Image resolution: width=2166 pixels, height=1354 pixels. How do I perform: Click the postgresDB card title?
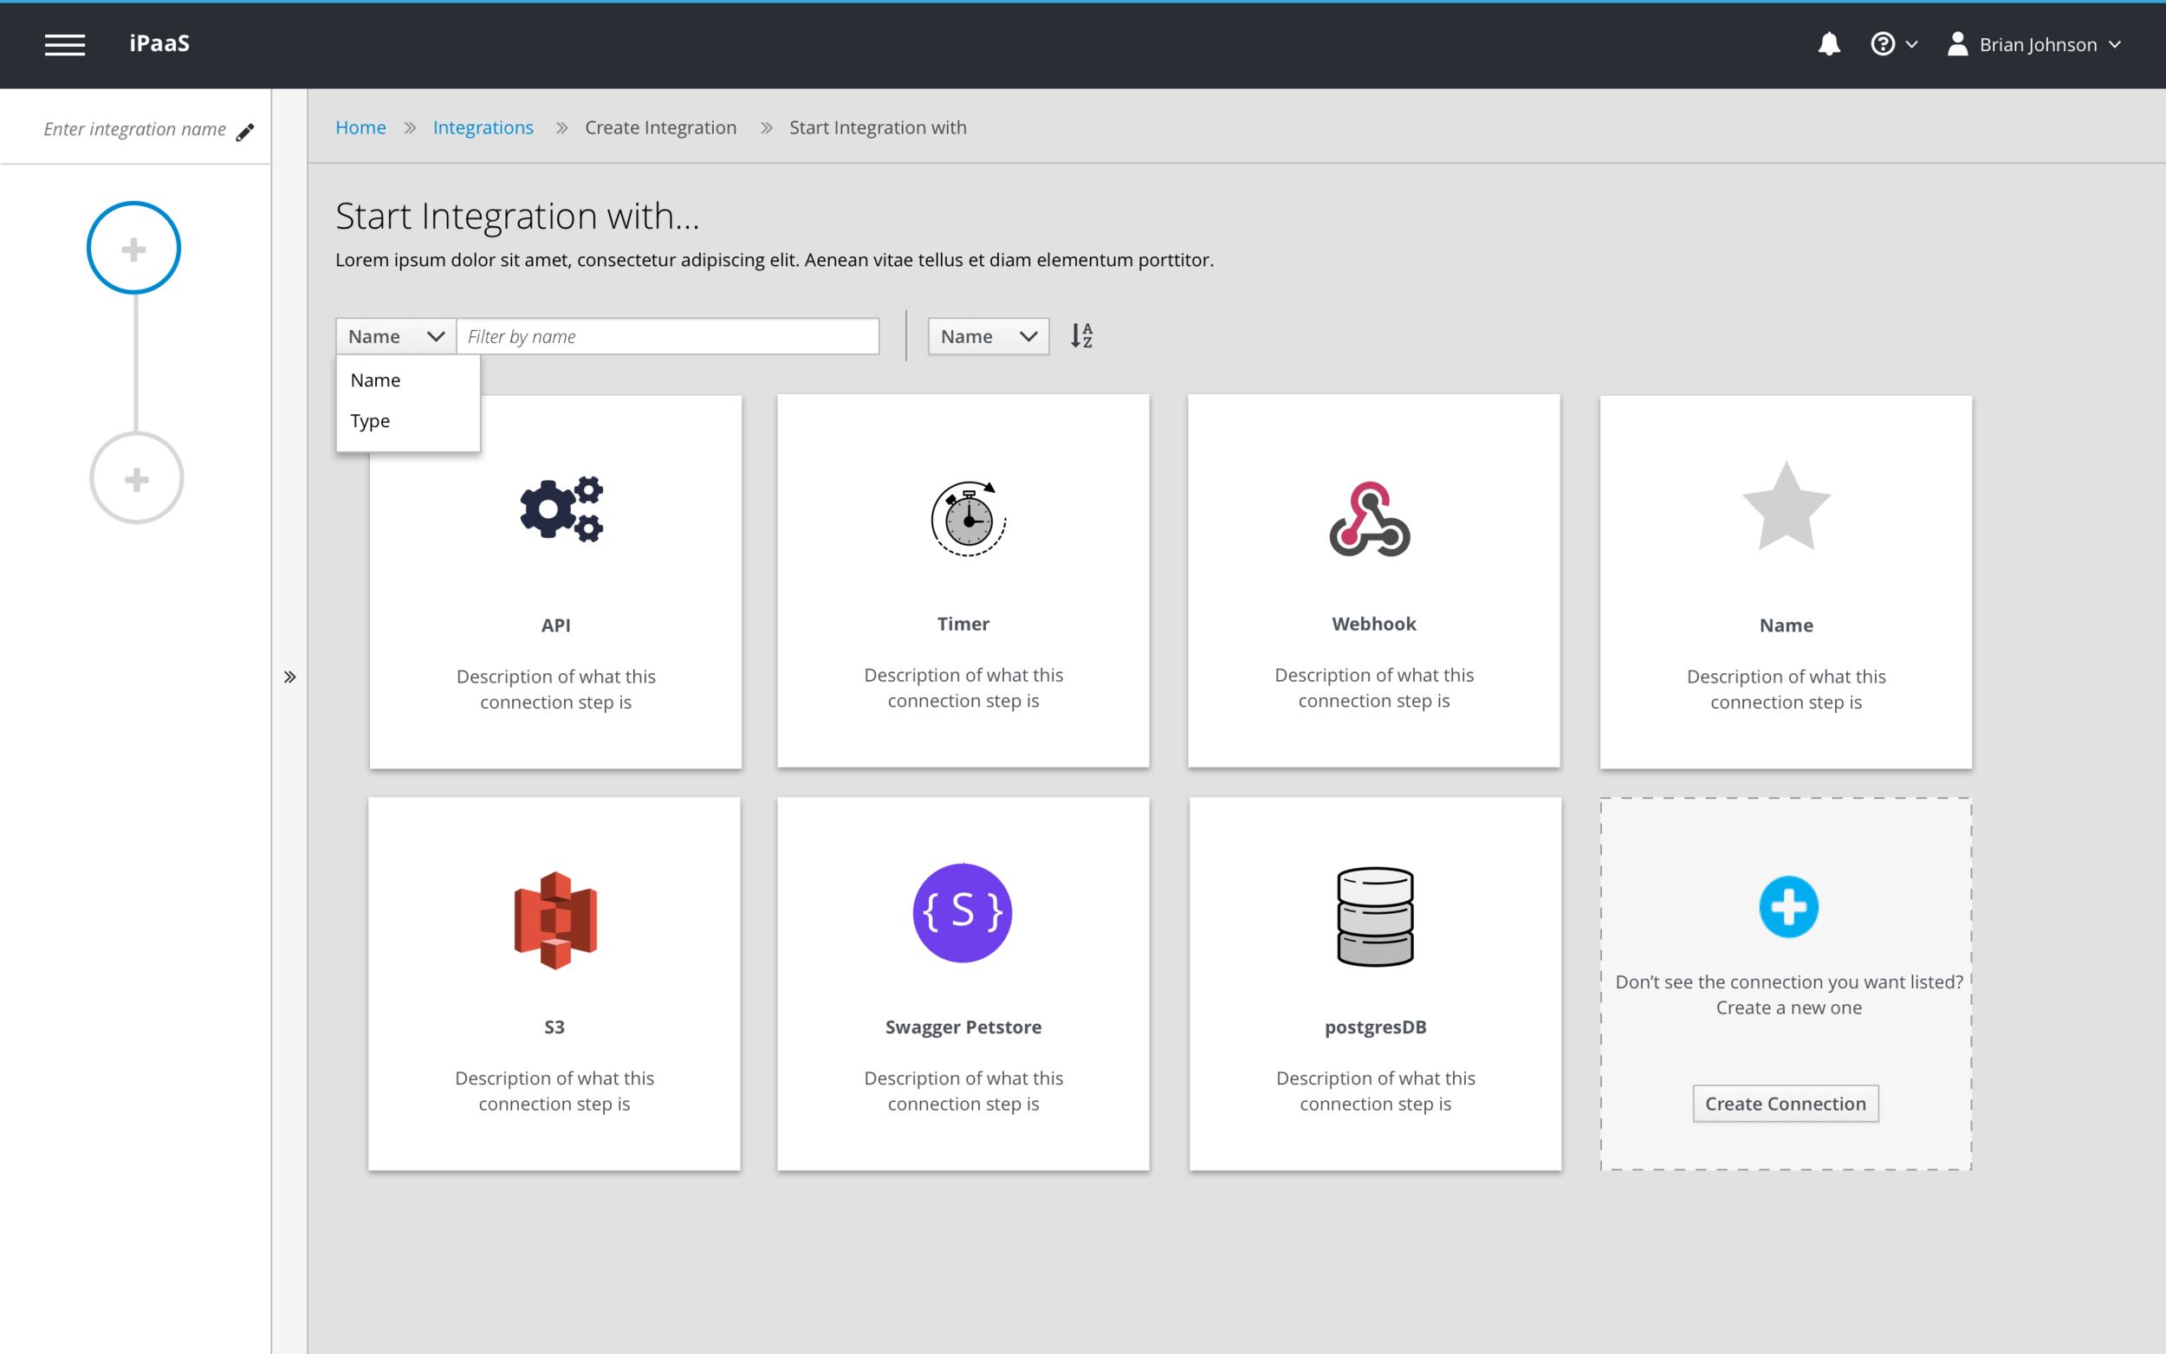point(1375,1027)
